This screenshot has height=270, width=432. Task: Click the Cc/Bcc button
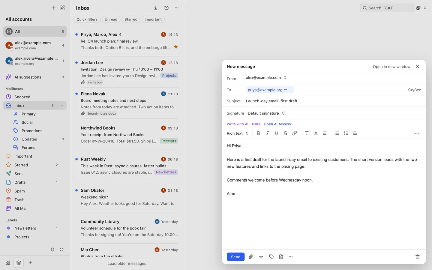[415, 90]
